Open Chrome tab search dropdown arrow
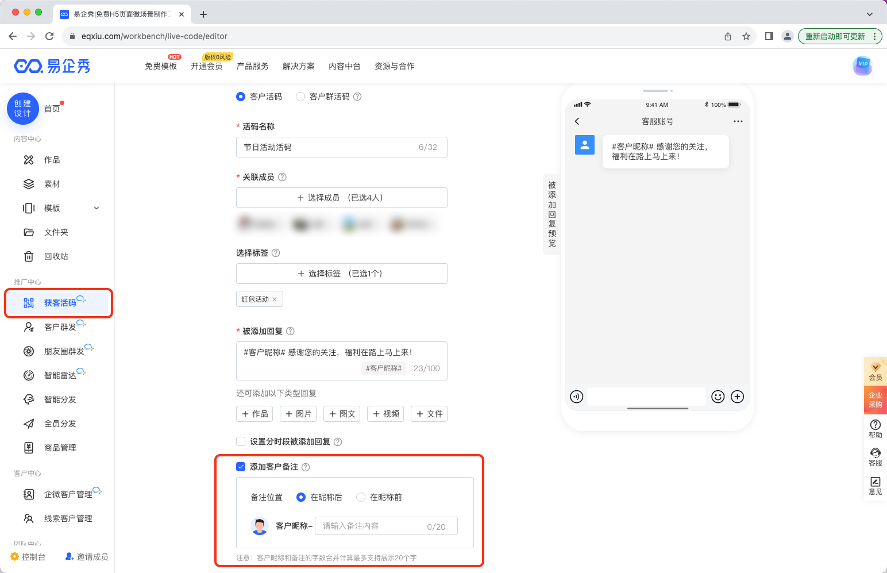The height and width of the screenshot is (573, 887). (869, 14)
